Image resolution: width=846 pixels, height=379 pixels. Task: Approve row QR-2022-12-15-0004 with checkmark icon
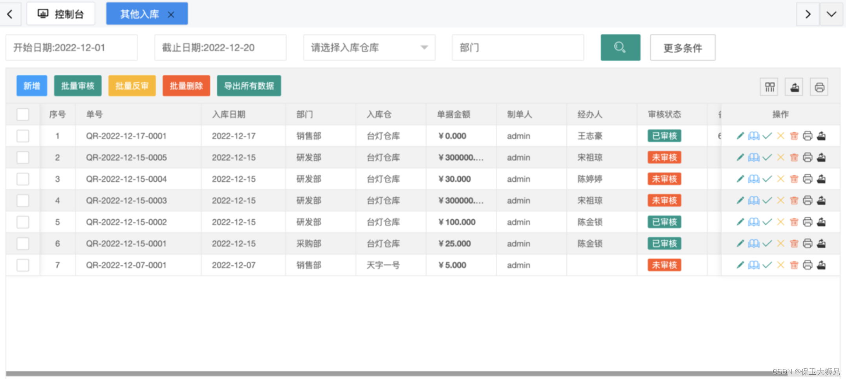tap(767, 179)
